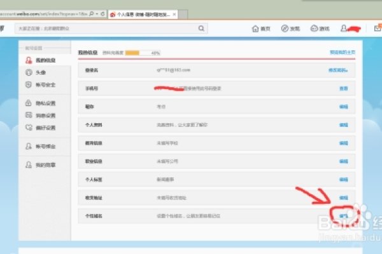Screen dimensions: 382x254
Task: Click the 收货地址 row label
Action: click(x=94, y=198)
